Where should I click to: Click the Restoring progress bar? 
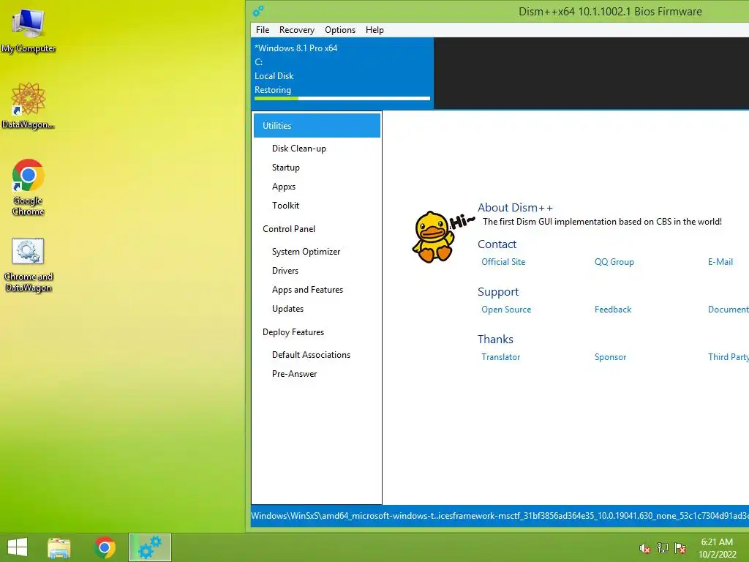point(342,99)
